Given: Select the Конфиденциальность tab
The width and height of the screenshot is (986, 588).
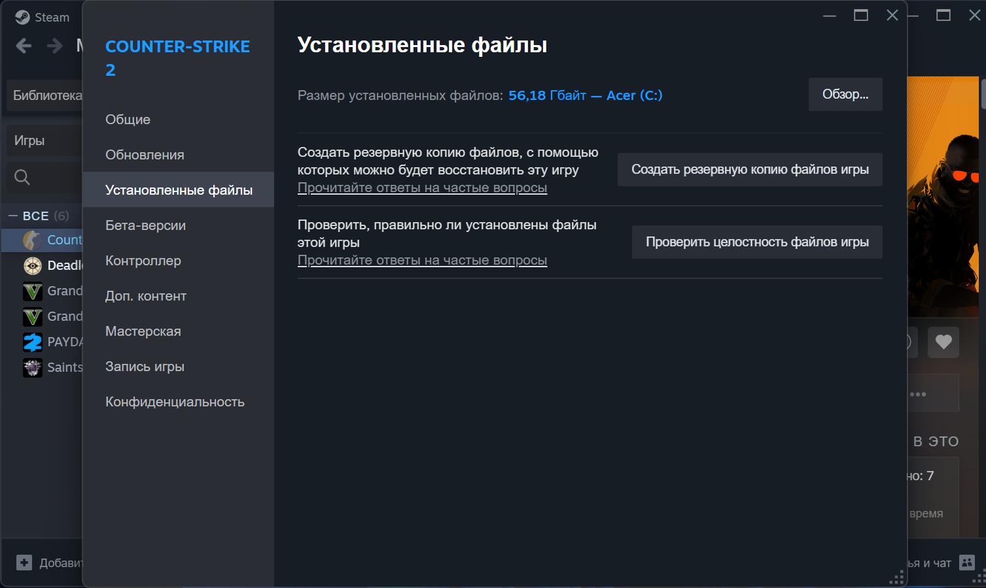Looking at the screenshot, I should tap(175, 401).
